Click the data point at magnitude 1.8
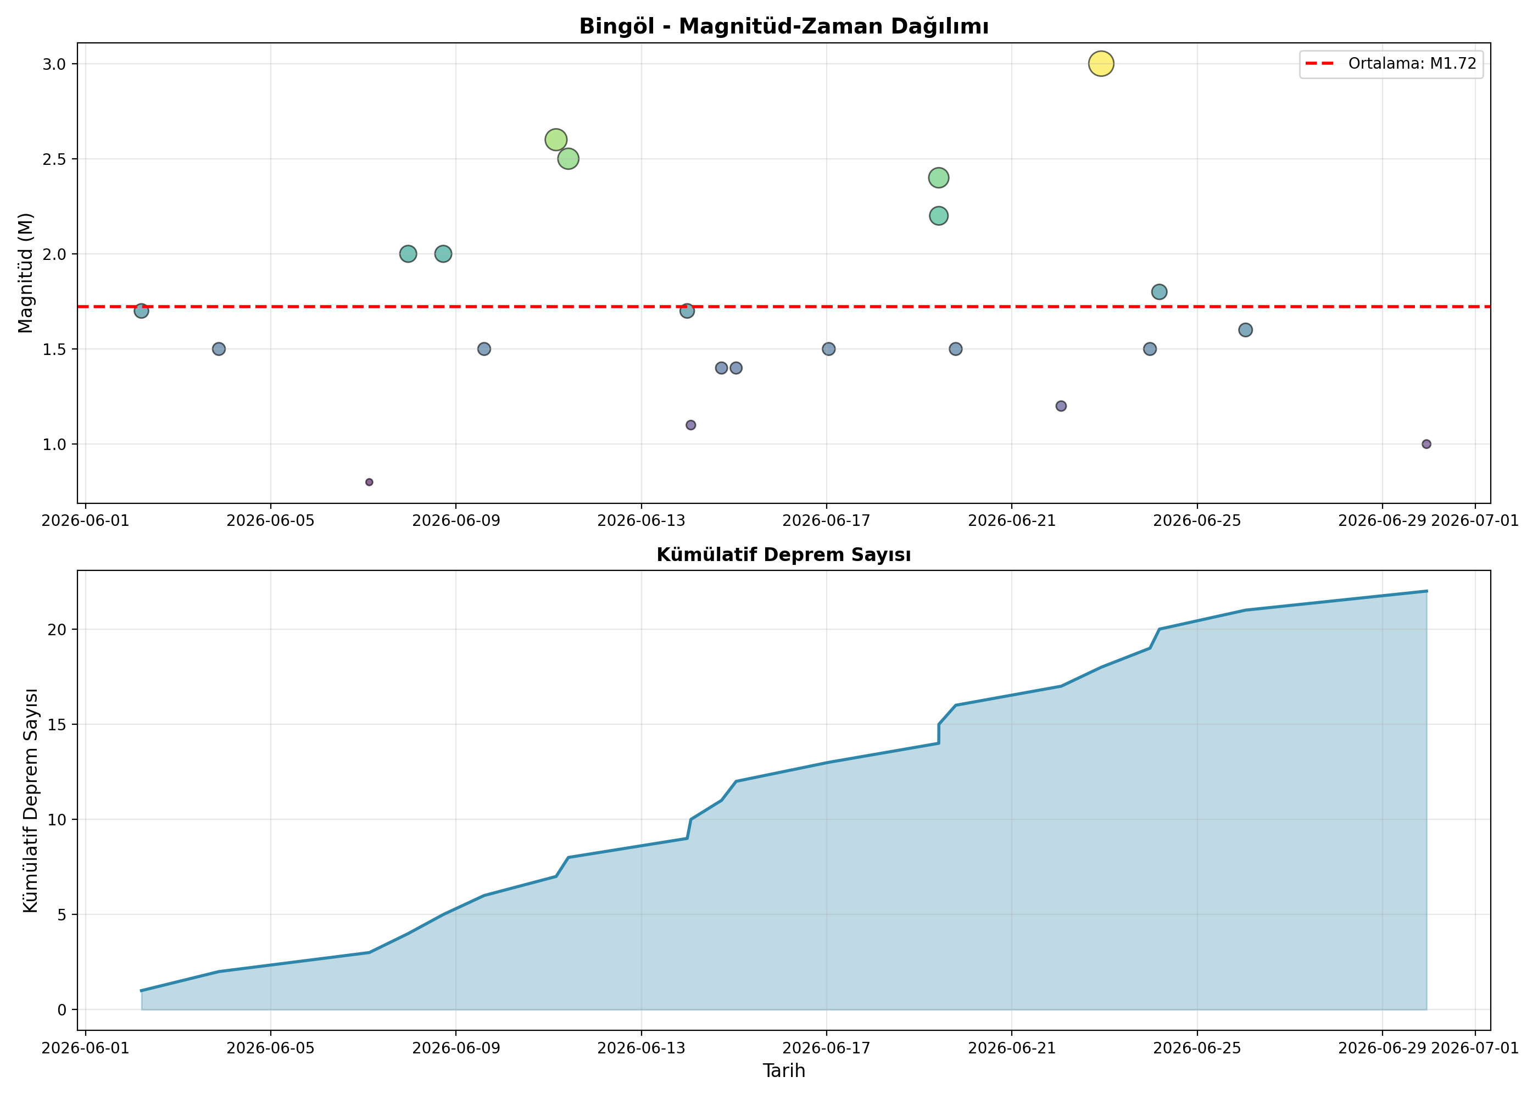Viewport: 1538px width, 1099px height. [1159, 292]
